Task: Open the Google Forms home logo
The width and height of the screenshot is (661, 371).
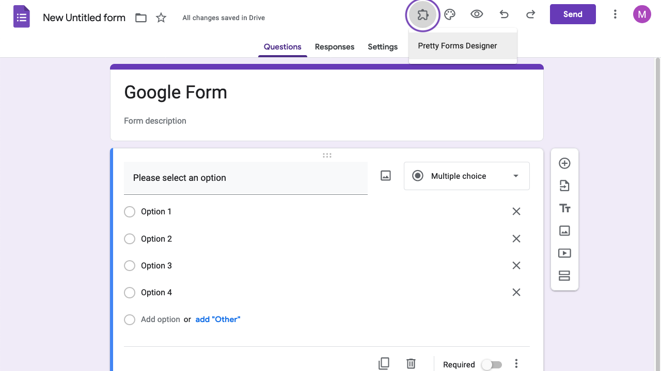Action: coord(22,17)
